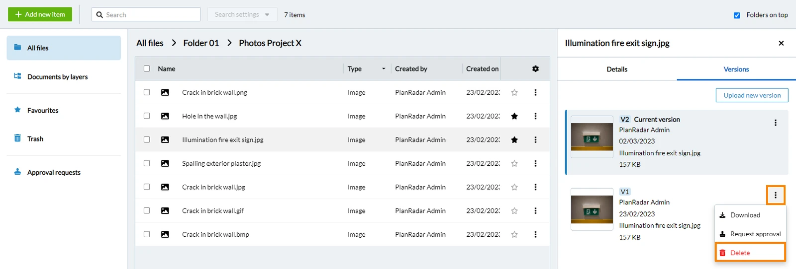Screen dimensions: 796x269
Task: Open kebab menu for Hole in the wall.jpg
Action: pos(535,116)
